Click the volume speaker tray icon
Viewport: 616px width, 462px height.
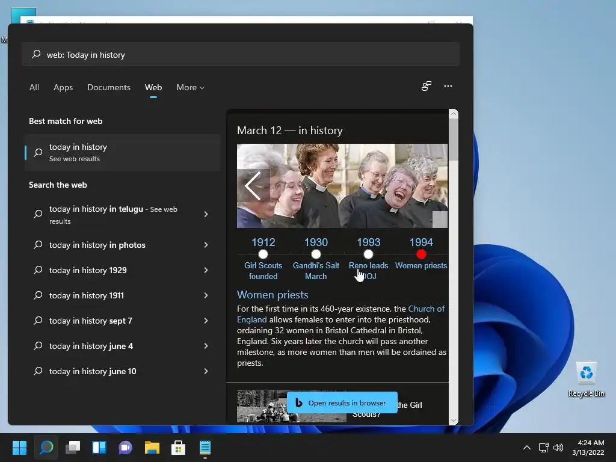tap(558, 448)
